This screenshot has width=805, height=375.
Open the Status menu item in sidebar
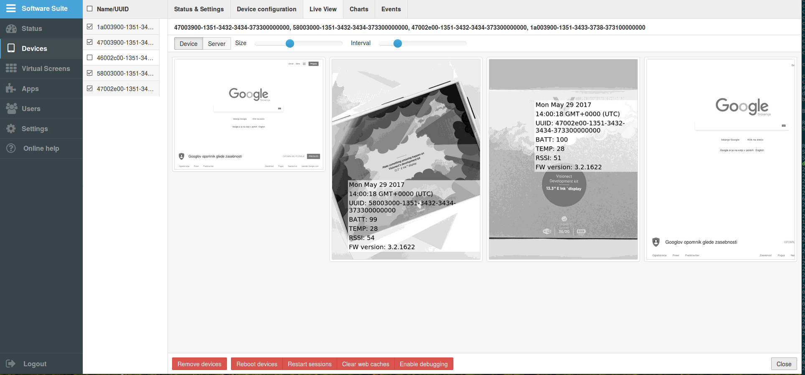[41, 28]
